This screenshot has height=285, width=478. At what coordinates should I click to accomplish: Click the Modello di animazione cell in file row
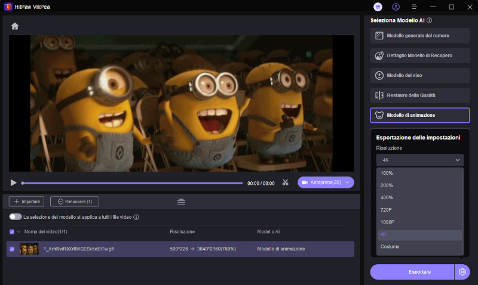(281, 249)
